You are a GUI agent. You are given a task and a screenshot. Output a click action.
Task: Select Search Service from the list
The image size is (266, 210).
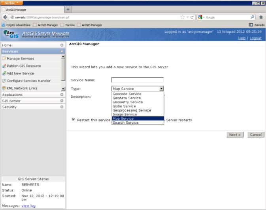pos(138,123)
